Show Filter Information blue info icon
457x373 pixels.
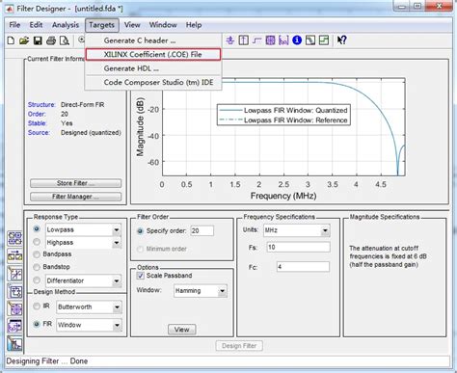297,40
